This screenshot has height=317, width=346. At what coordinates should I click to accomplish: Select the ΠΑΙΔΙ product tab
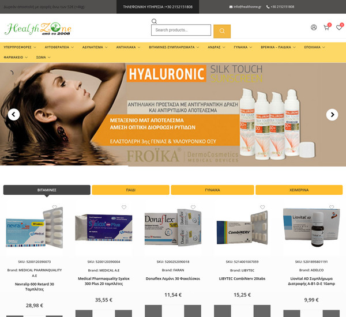click(131, 190)
